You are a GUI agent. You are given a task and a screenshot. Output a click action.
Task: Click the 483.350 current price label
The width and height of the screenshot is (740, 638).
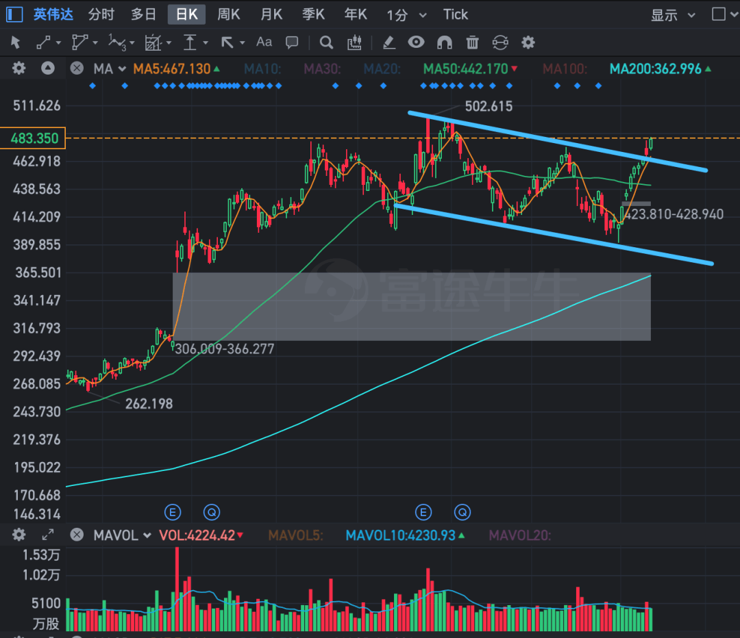tap(33, 138)
